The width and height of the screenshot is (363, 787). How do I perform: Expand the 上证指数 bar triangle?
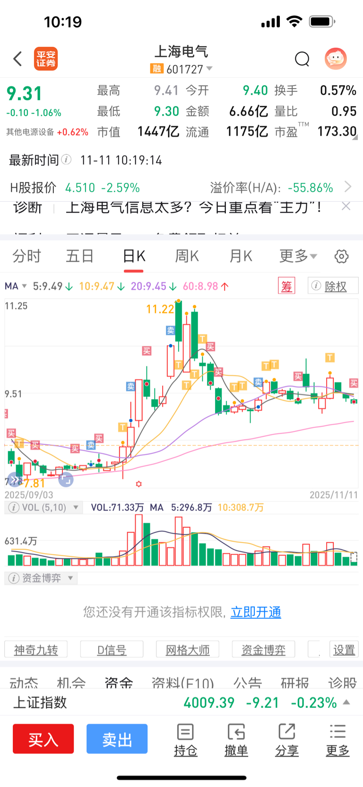click(x=346, y=702)
